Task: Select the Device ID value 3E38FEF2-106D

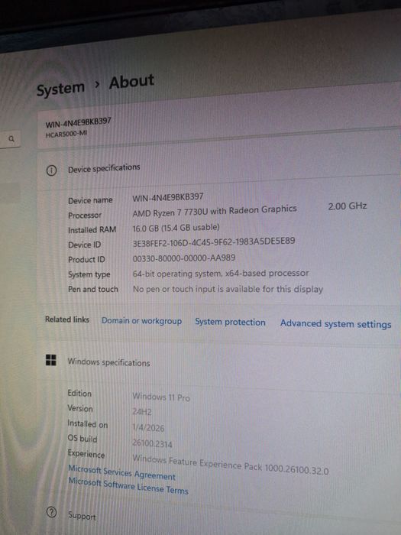Action: tap(214, 242)
